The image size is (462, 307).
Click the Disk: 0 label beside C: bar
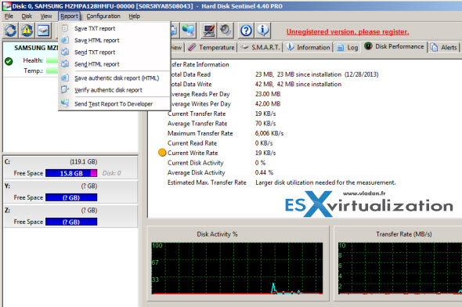click(112, 173)
